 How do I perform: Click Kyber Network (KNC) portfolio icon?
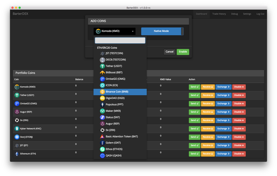(17, 129)
